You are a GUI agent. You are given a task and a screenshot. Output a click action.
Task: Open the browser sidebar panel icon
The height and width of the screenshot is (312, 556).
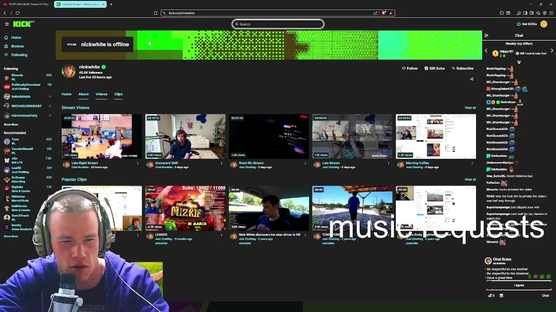[x=525, y=13]
